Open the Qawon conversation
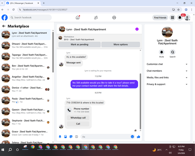The width and height of the screenshot is (195, 156). [26, 111]
